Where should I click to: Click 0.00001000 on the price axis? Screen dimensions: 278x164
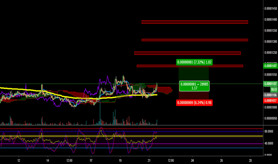271,107
